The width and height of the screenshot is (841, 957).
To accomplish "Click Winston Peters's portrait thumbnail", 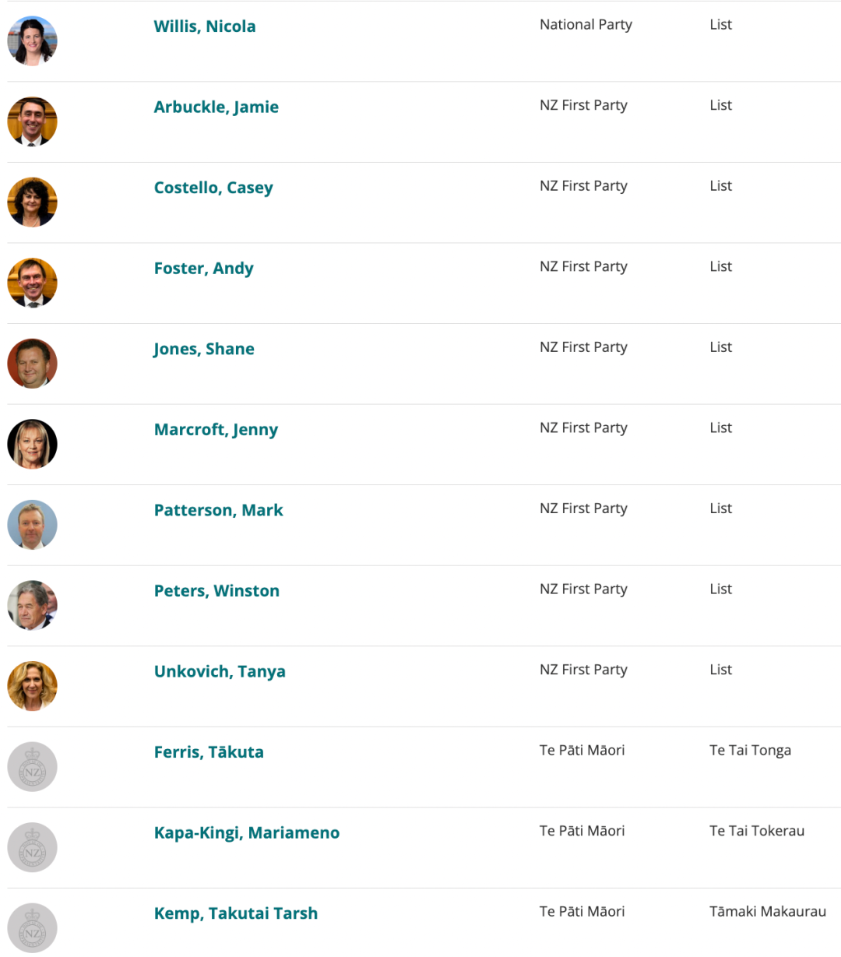I will [x=32, y=605].
